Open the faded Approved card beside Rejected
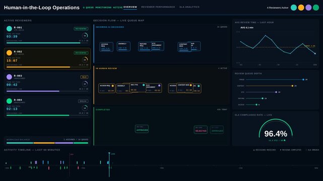This screenshot has width=323, height=181. [217, 130]
